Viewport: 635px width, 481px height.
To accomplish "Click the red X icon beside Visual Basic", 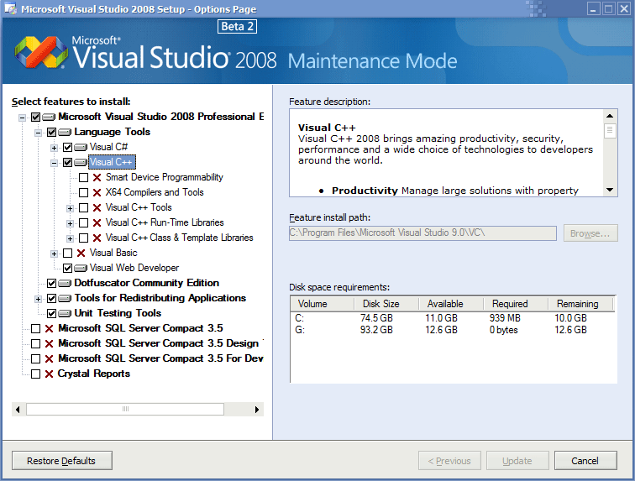I will [x=81, y=253].
